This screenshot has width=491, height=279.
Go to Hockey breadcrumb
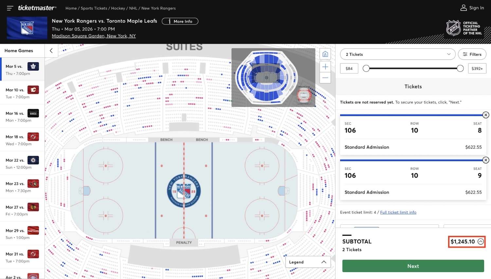pos(118,8)
